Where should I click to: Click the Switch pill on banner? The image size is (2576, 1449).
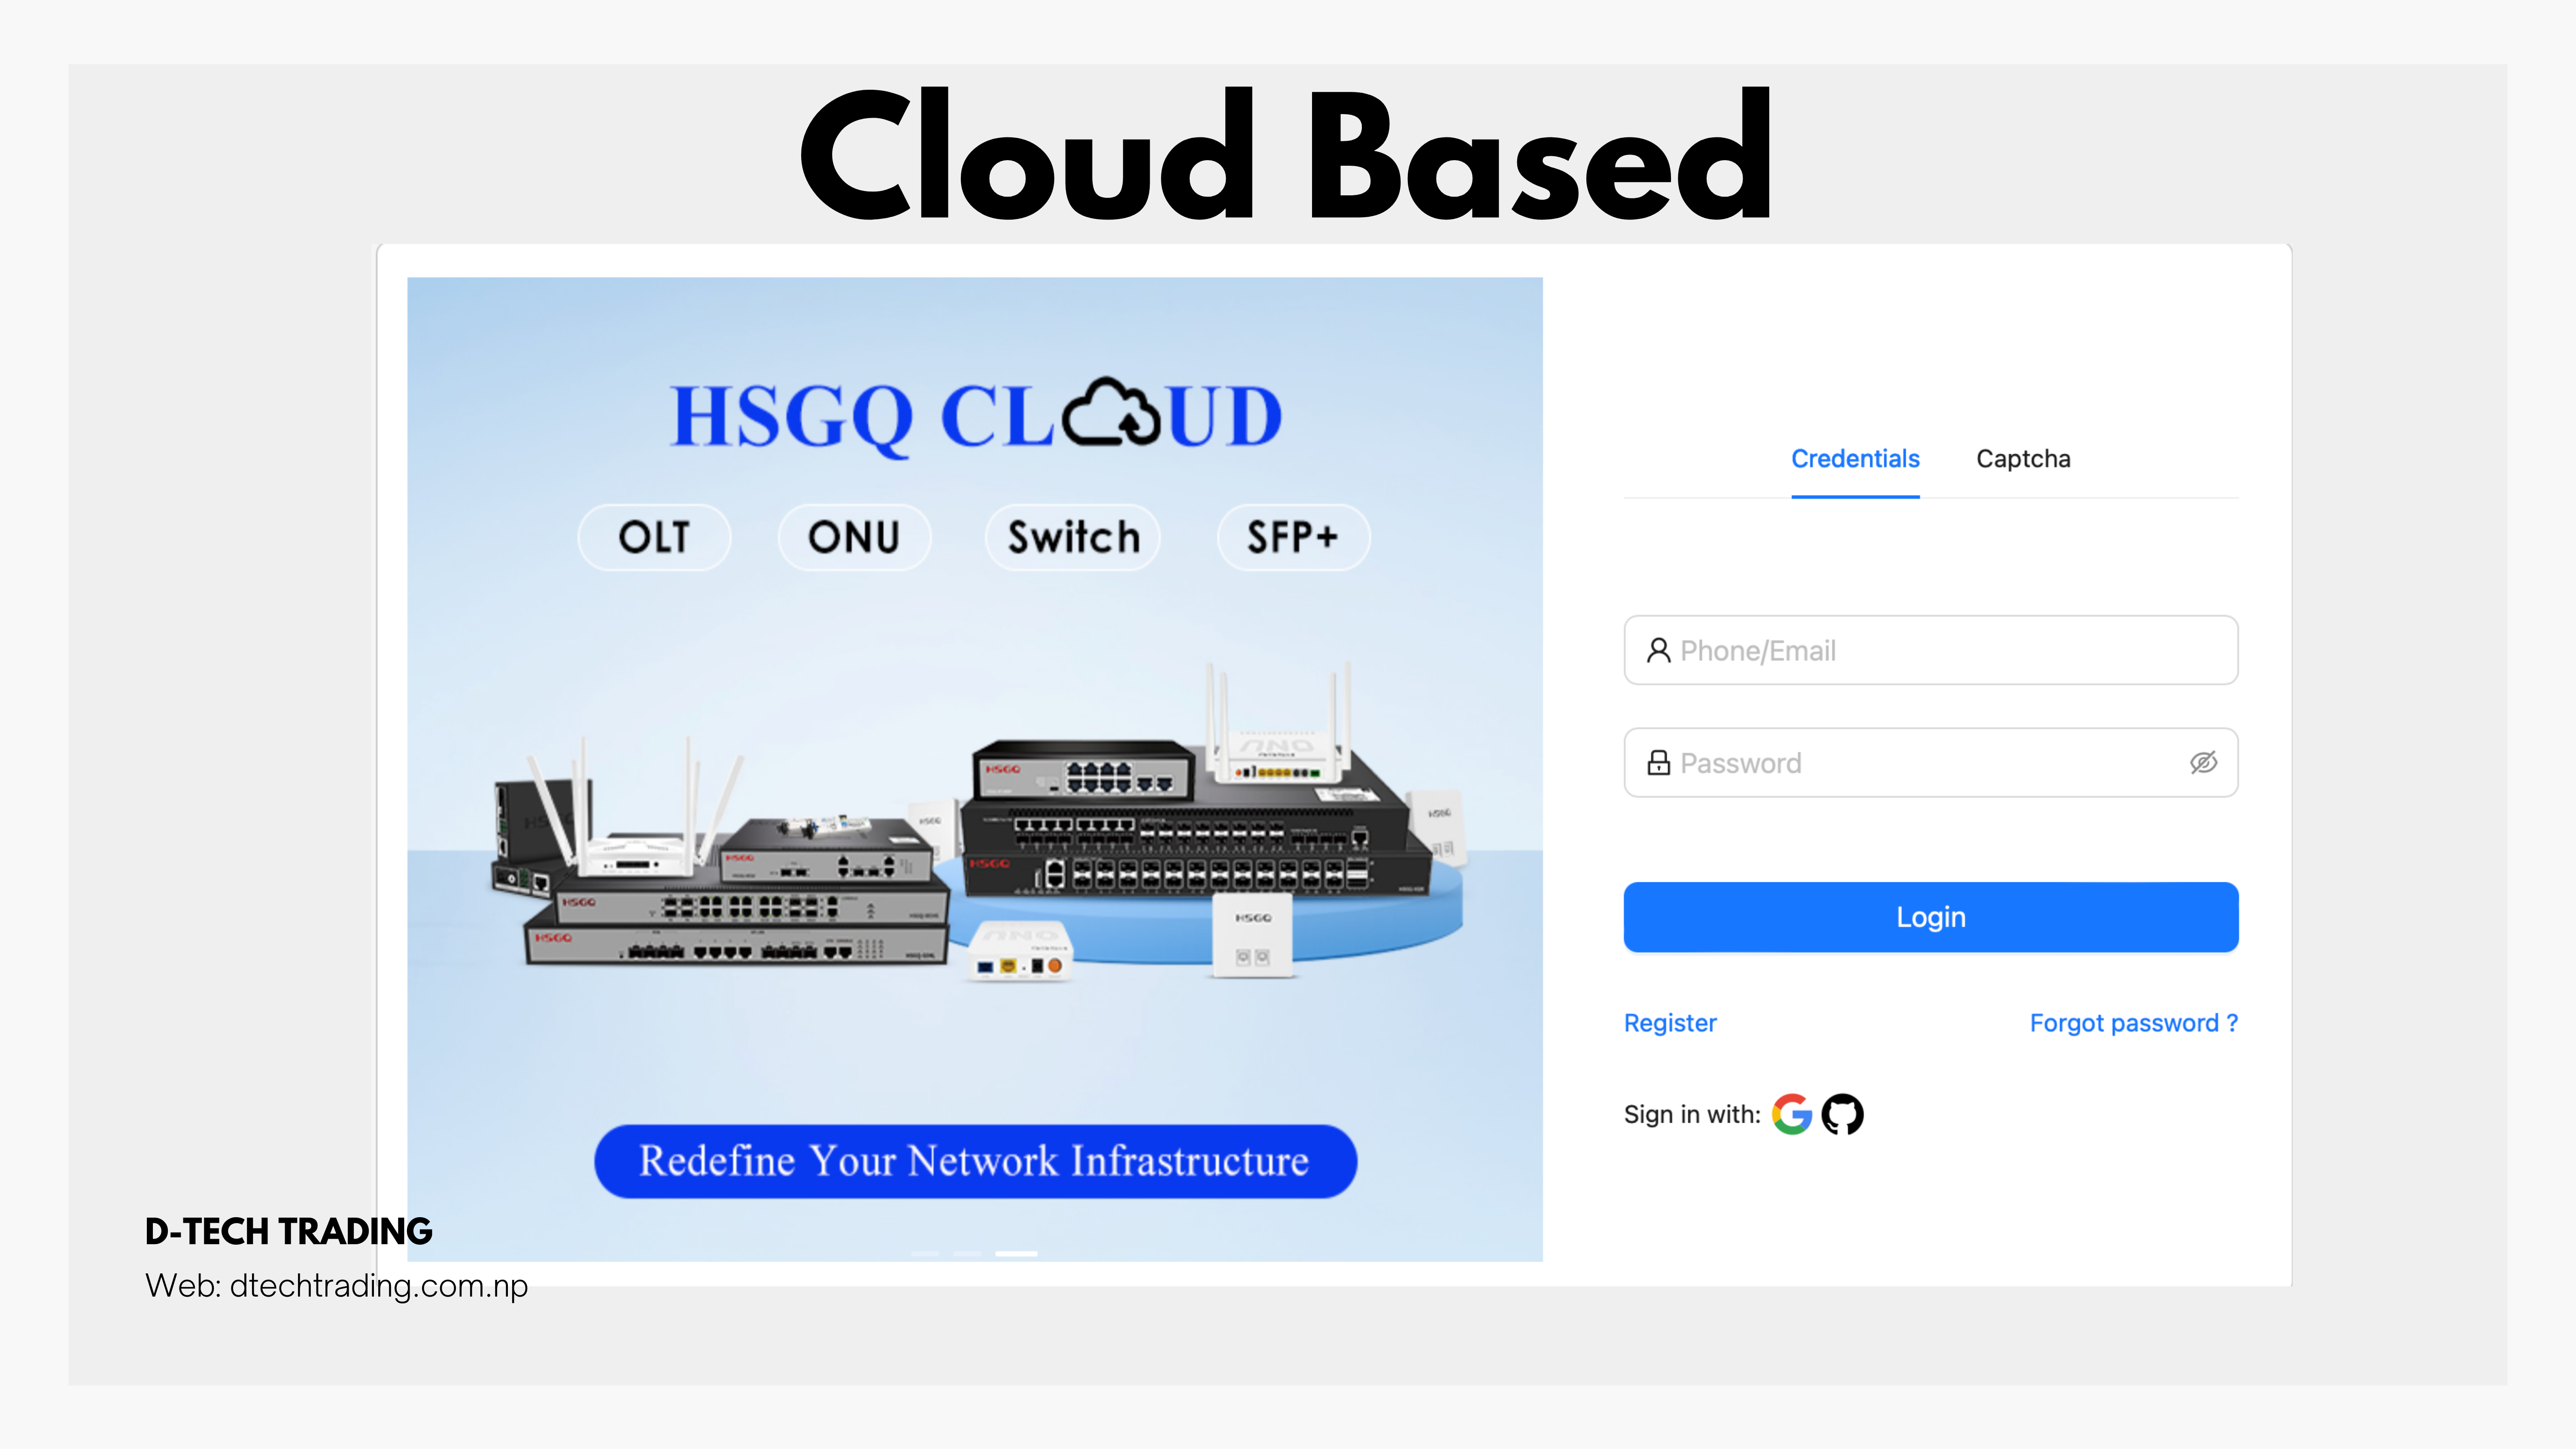pyautogui.click(x=1073, y=537)
